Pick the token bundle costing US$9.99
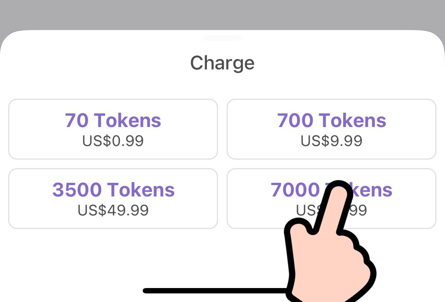This screenshot has width=445, height=302. tap(331, 129)
